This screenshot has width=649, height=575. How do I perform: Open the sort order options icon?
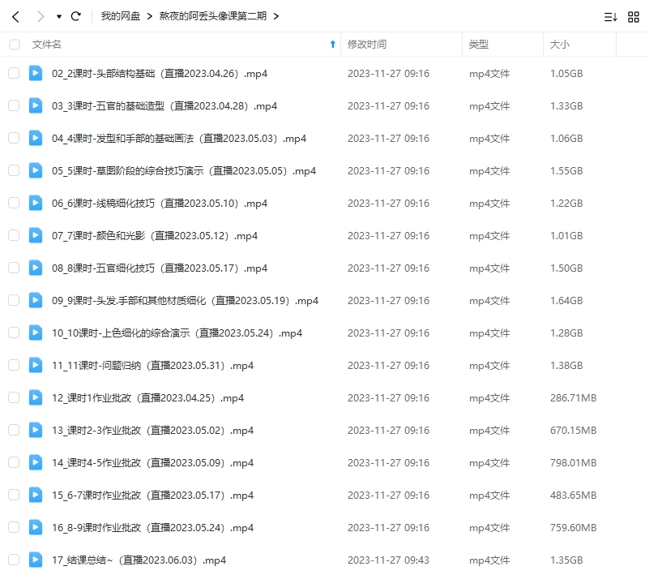coord(610,16)
